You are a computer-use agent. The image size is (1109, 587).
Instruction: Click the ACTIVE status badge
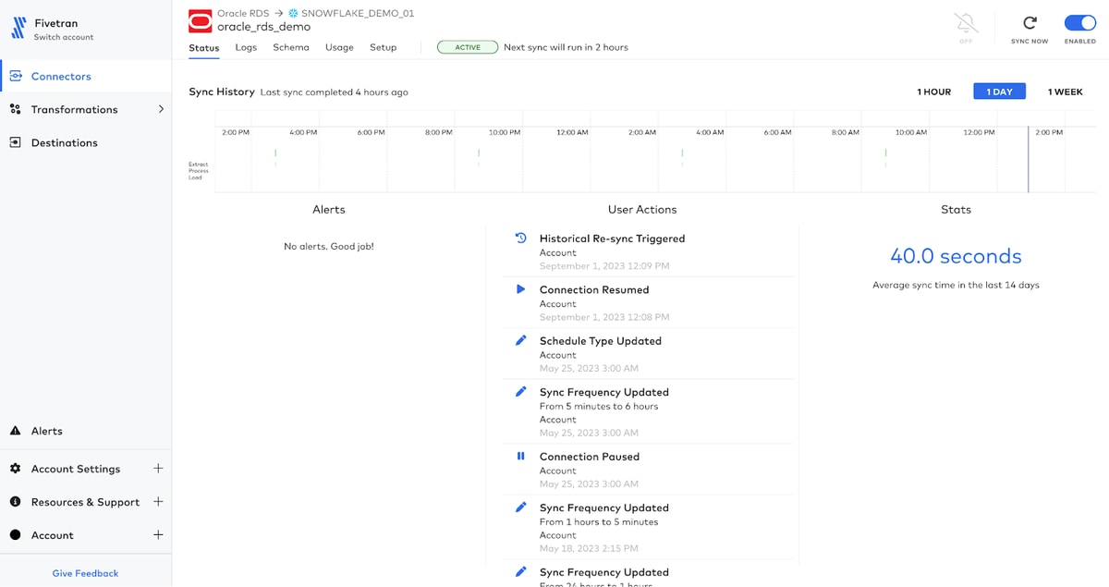[468, 47]
